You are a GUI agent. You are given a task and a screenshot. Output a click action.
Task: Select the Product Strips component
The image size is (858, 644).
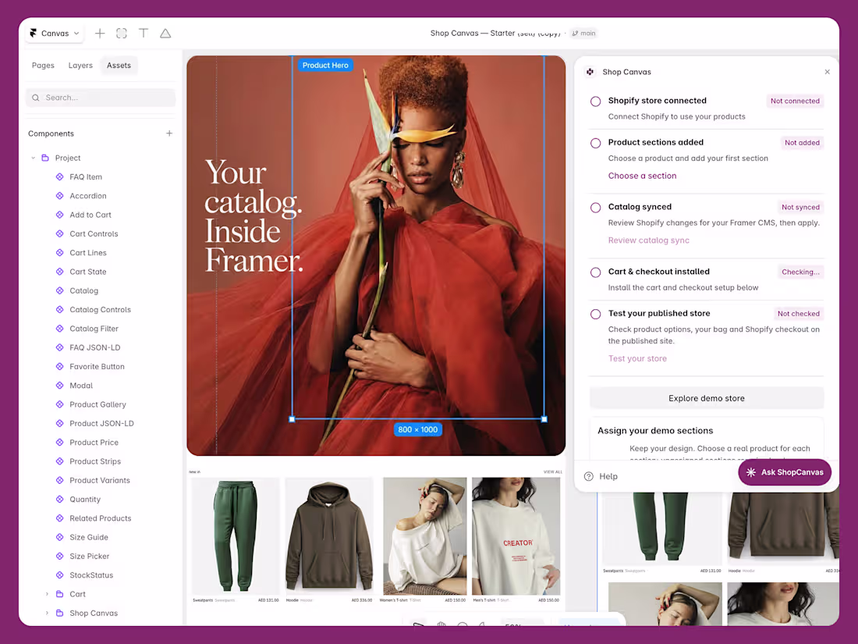95,461
